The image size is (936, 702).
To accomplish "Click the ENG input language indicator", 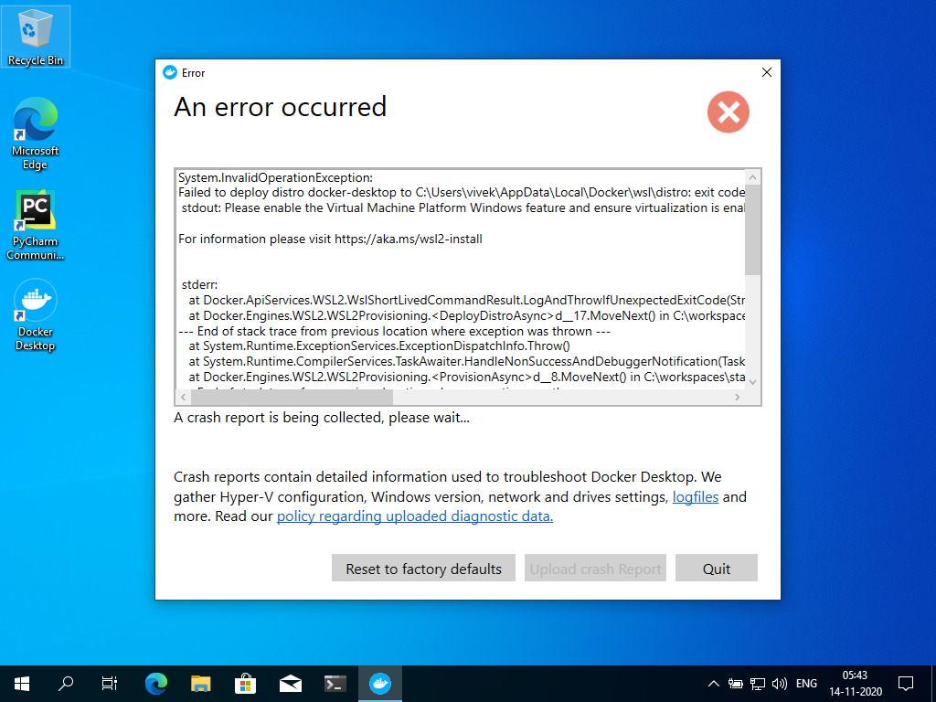I will pos(806,684).
